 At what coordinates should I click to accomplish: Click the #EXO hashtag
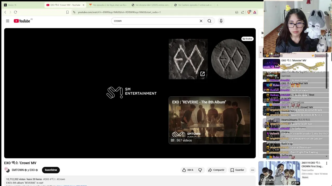click(x=46, y=179)
